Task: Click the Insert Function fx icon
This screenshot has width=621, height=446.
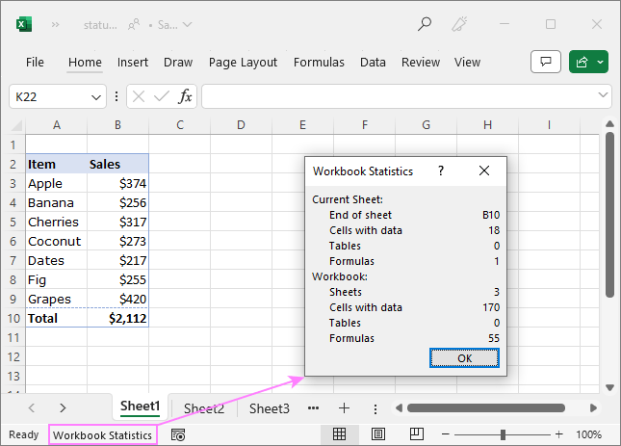Action: 185,96
